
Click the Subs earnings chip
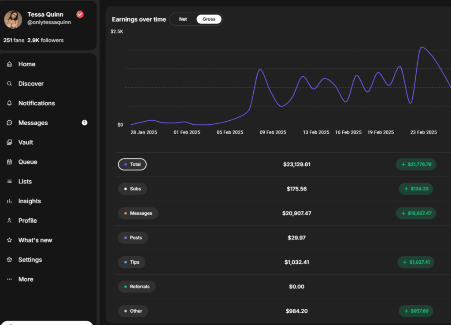(132, 189)
